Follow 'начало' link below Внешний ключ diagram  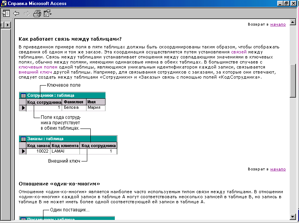point(278,169)
